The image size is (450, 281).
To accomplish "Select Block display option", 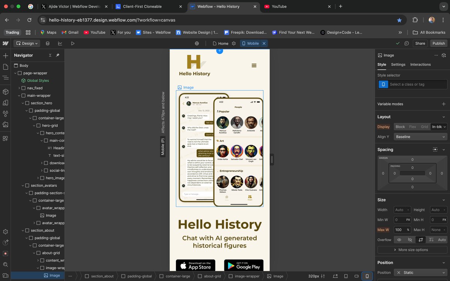I will (400, 127).
